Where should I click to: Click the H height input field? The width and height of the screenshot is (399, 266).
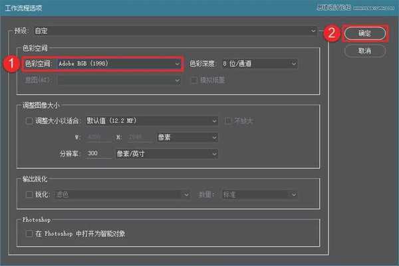[140, 138]
